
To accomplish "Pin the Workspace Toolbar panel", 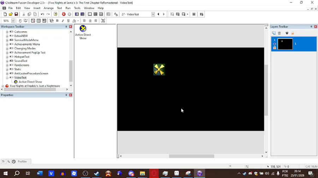I will click(66, 27).
